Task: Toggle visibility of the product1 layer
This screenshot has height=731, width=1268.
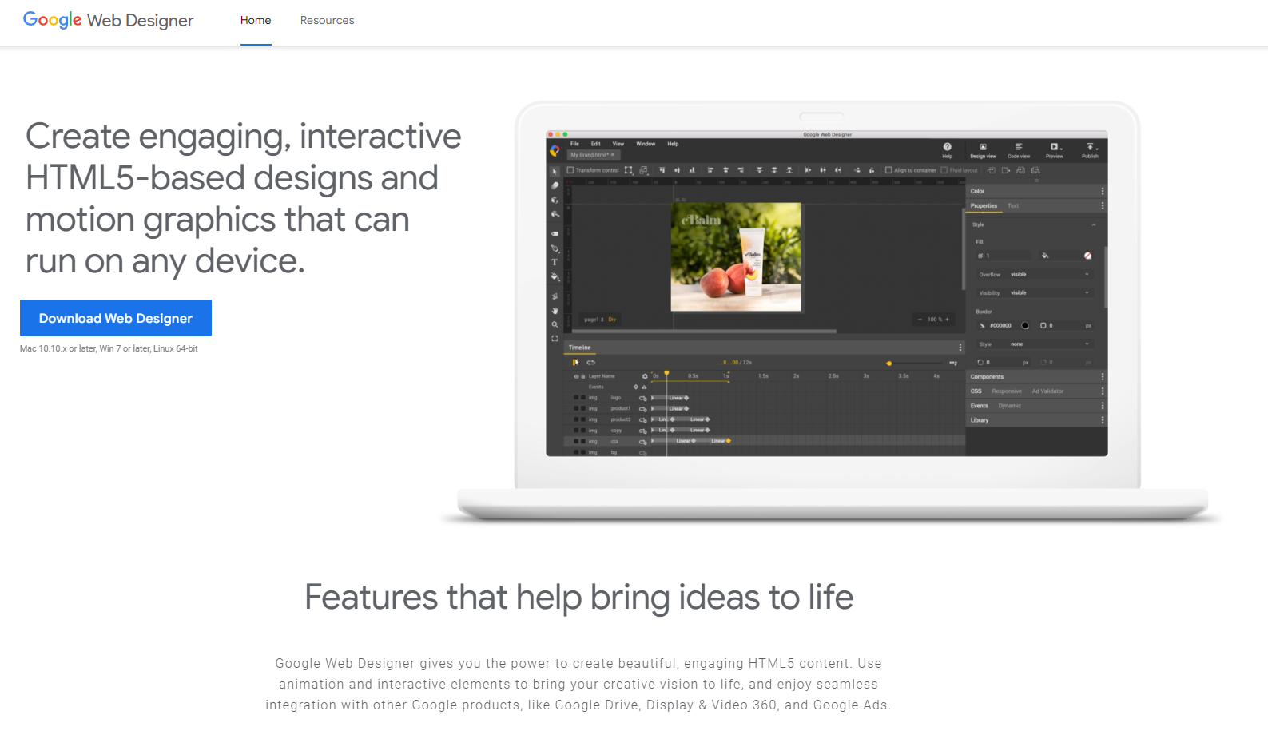Action: 575,408
